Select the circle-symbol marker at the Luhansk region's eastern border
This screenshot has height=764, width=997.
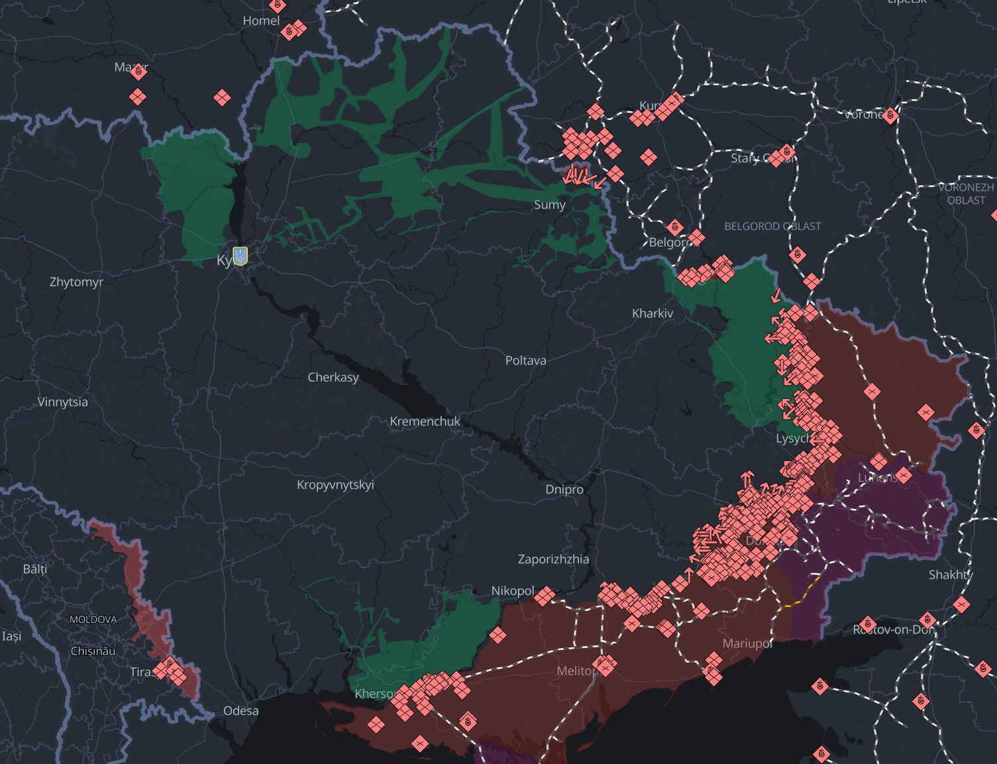coord(976,430)
